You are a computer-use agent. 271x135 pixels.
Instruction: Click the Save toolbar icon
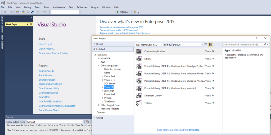pos(28,12)
